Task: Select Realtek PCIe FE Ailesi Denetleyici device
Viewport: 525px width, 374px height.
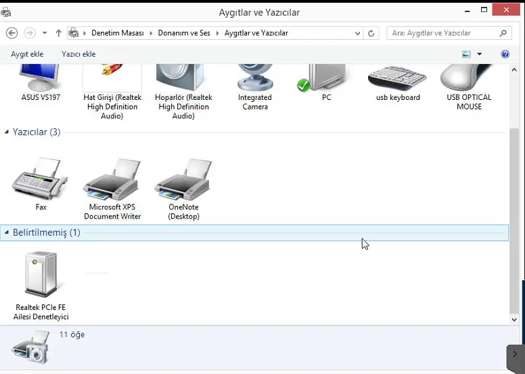Action: (41, 275)
